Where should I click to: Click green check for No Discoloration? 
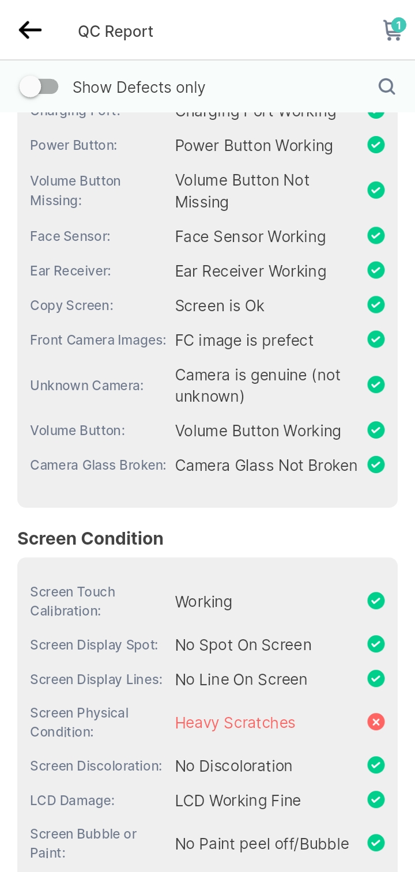click(x=376, y=765)
